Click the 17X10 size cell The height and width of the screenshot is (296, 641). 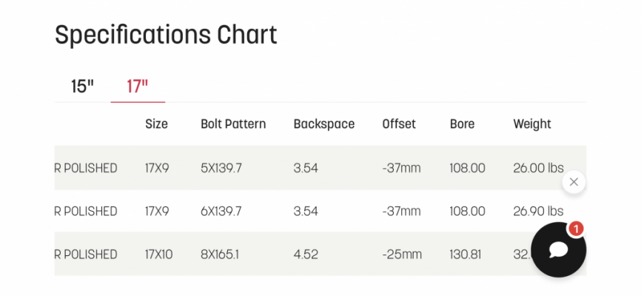(x=159, y=255)
